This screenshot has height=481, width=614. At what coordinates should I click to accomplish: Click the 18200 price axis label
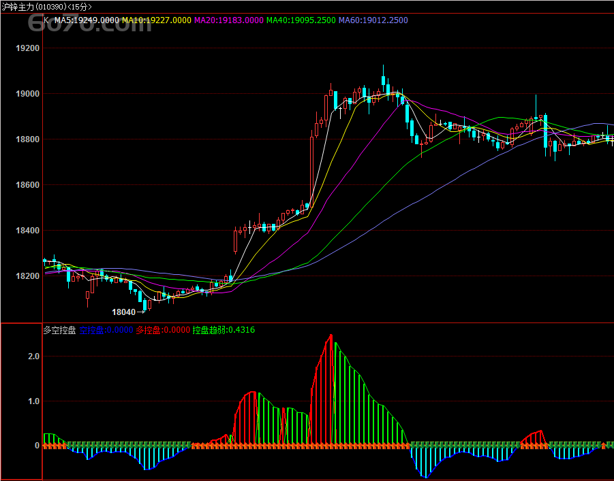point(28,276)
